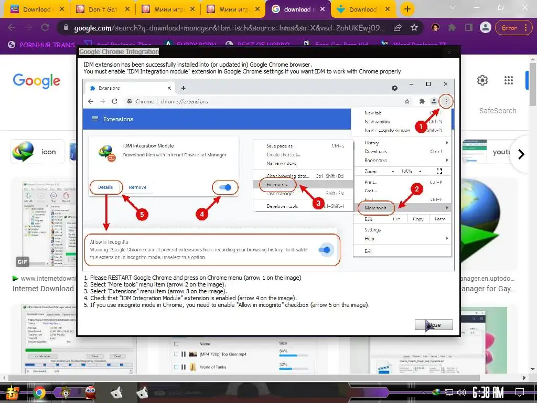Open a new tab with the plus button

407,9
